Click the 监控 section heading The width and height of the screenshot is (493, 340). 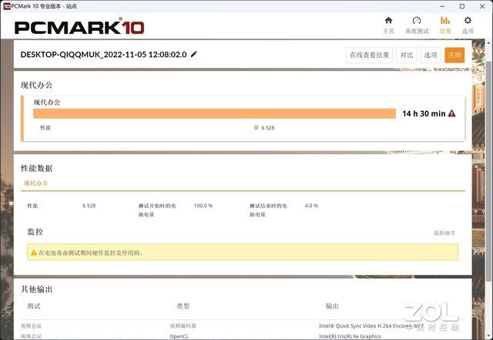(35, 232)
